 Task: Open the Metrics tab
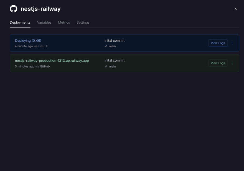click(x=64, y=23)
